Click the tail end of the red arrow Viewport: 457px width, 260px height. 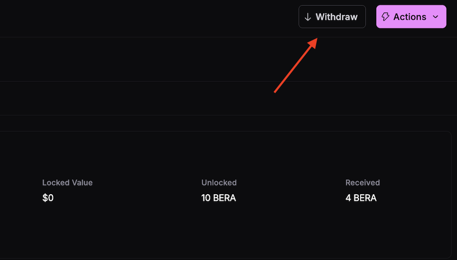pos(275,91)
